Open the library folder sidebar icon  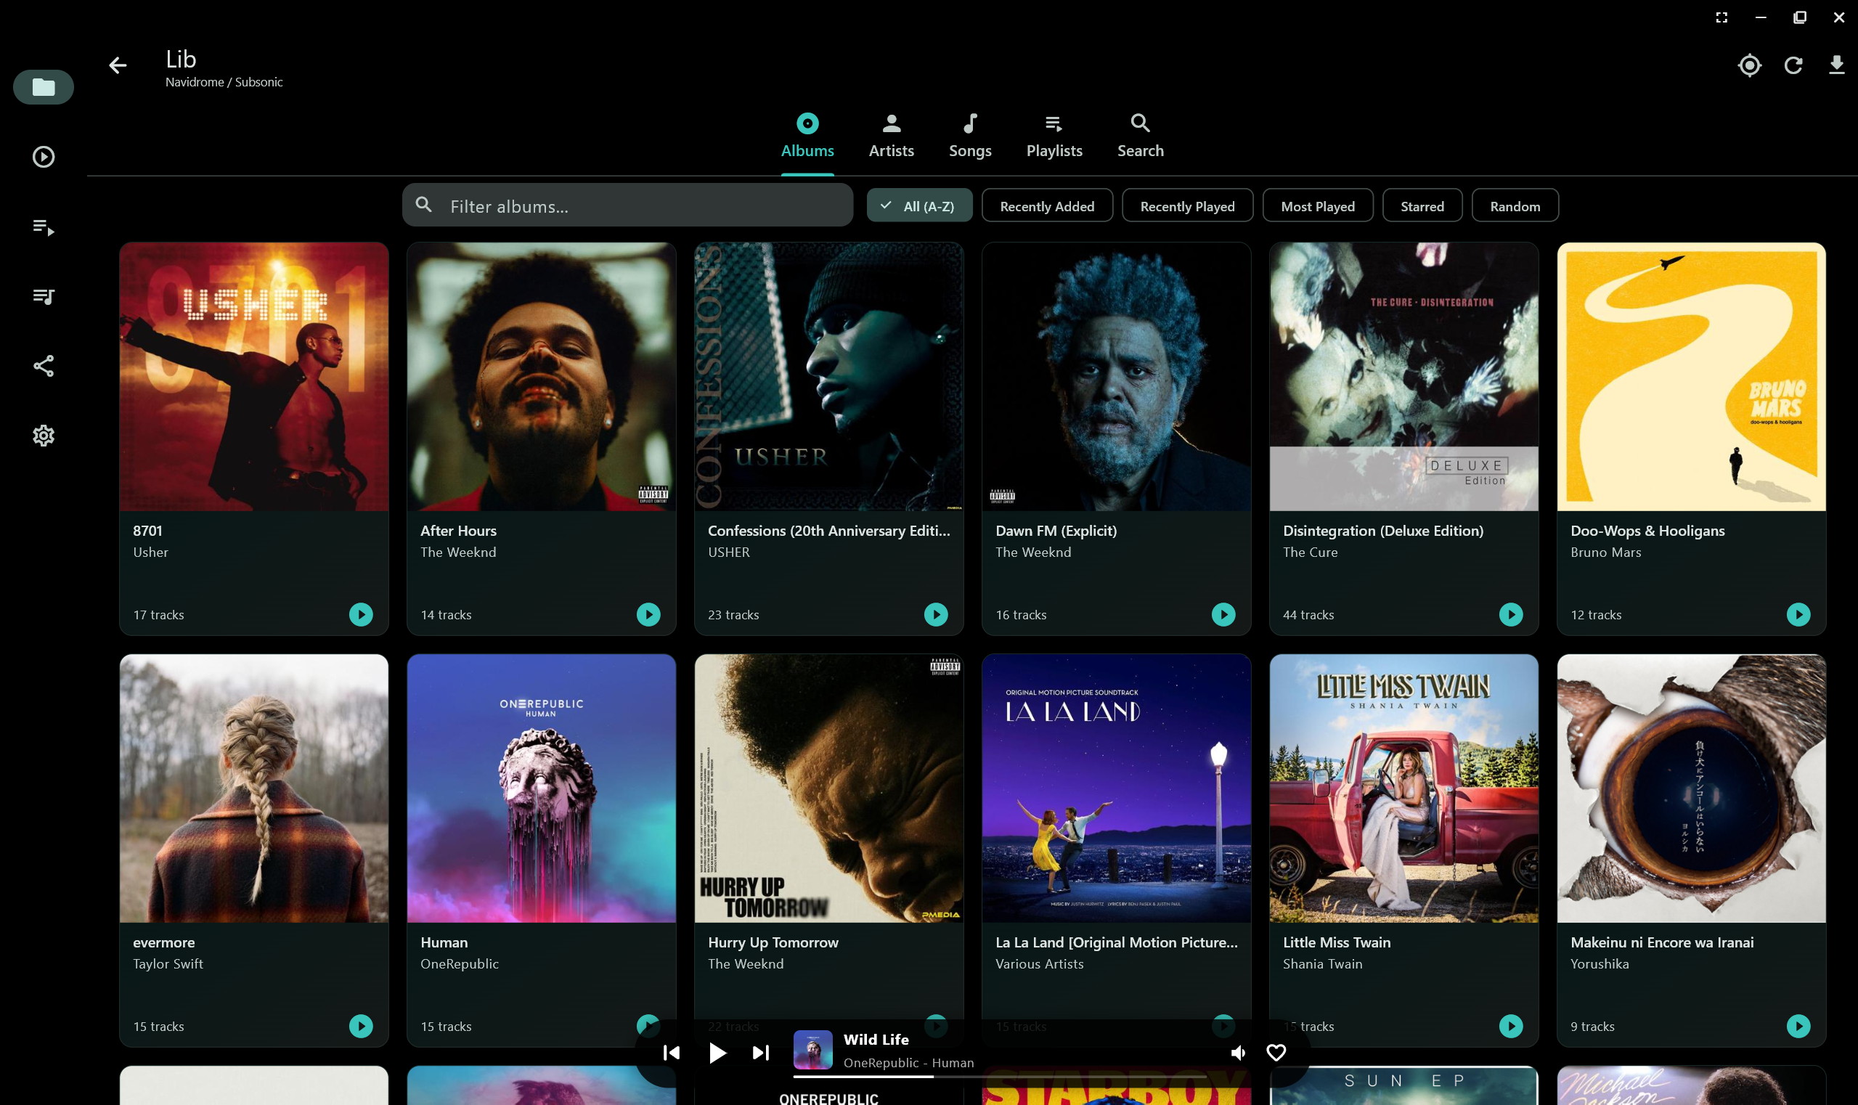coord(43,87)
